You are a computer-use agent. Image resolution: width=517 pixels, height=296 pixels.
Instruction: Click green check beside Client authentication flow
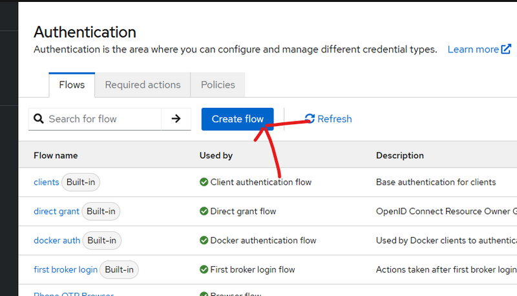tap(204, 182)
